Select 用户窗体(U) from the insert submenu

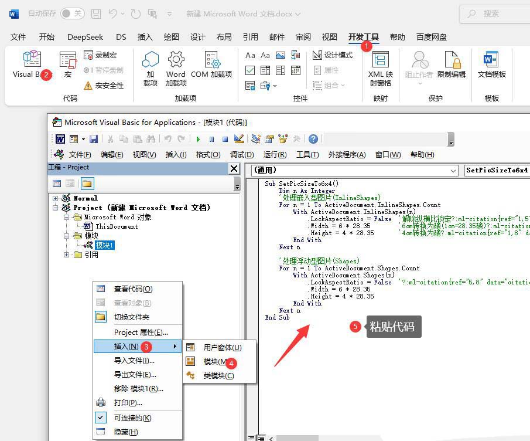(x=220, y=348)
